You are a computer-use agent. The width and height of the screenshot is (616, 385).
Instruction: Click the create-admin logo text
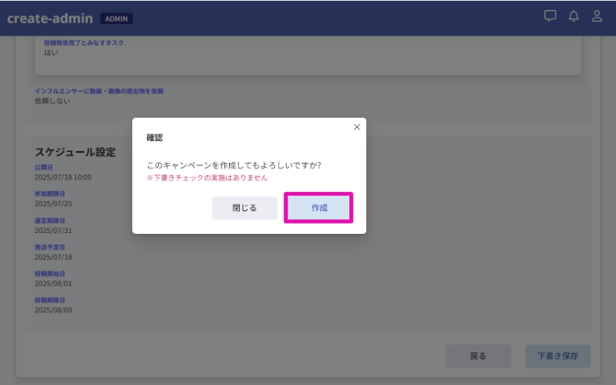coord(49,18)
